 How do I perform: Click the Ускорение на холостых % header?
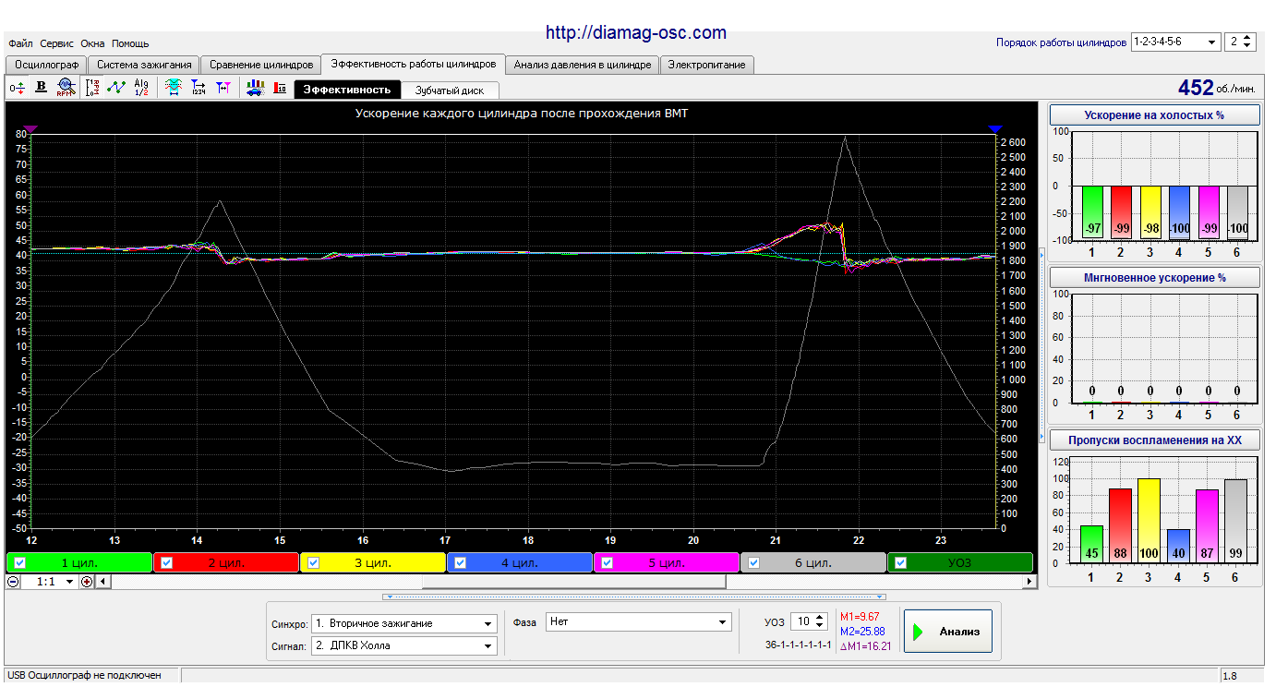point(1154,115)
